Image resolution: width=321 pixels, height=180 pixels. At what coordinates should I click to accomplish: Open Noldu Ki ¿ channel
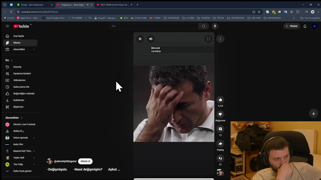20,131
